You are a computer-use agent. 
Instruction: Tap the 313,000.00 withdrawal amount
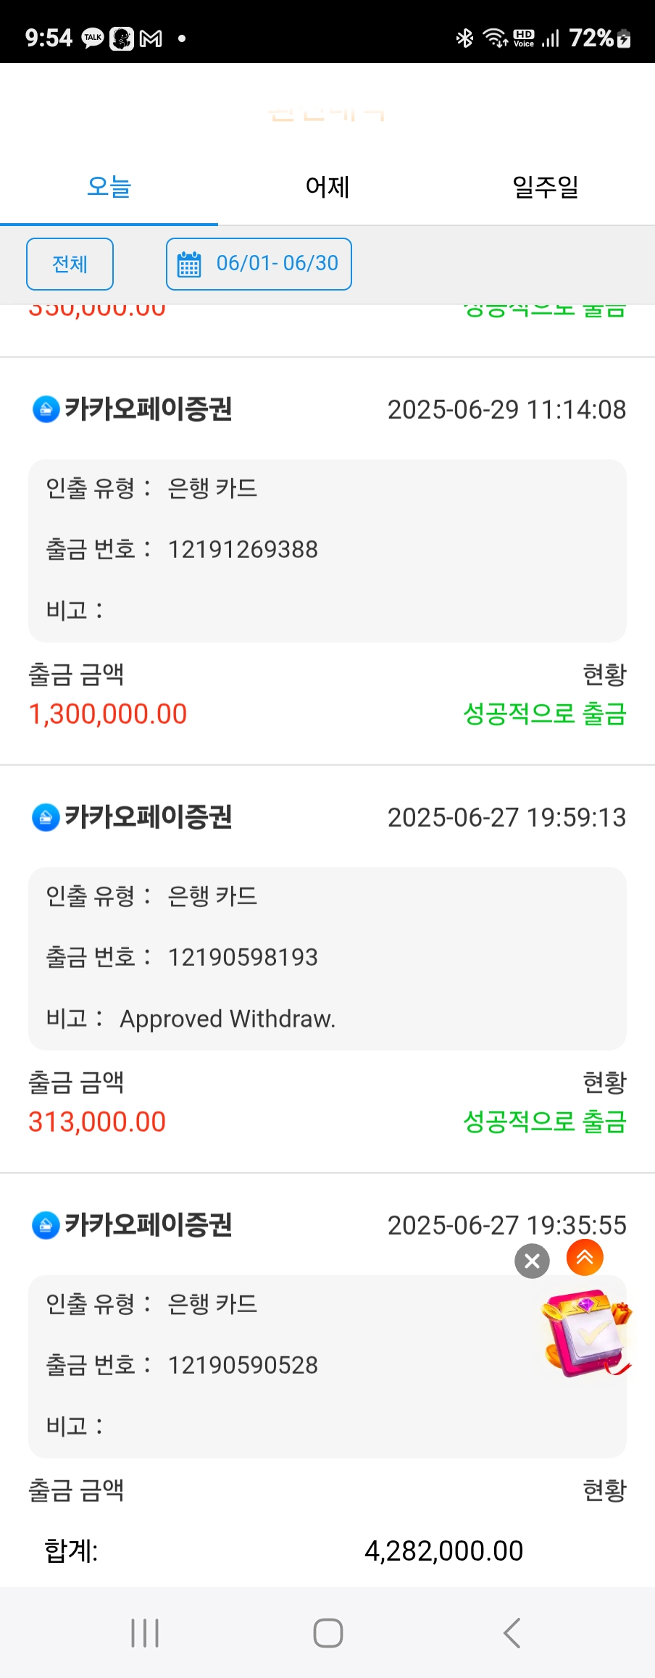coord(97,1122)
